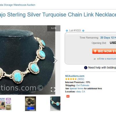Click the main necklace image
This screenshot has height=116, width=116.
(28, 60)
